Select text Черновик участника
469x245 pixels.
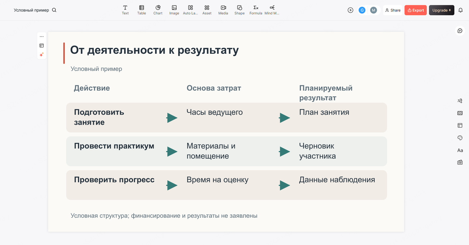(x=317, y=151)
